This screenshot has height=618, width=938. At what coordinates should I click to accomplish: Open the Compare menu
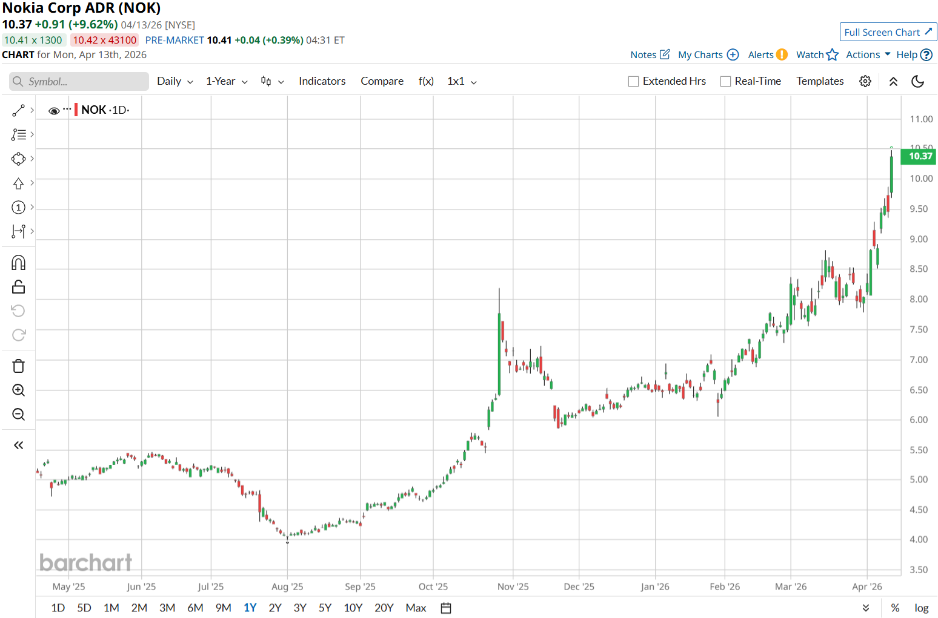coord(382,81)
